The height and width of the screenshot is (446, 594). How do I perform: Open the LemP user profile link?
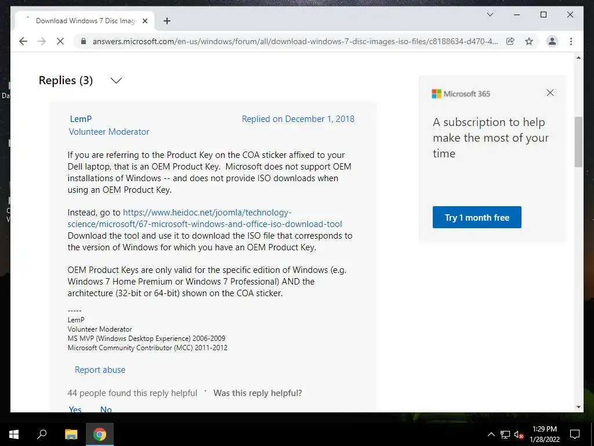coord(81,118)
